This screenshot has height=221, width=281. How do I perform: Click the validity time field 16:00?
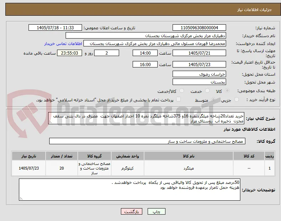tap(145, 64)
